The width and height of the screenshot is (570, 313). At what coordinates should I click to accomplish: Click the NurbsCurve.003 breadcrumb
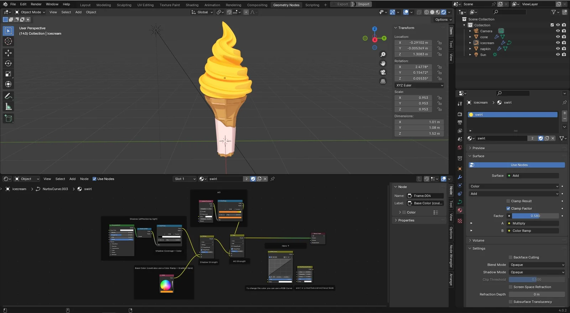55,189
